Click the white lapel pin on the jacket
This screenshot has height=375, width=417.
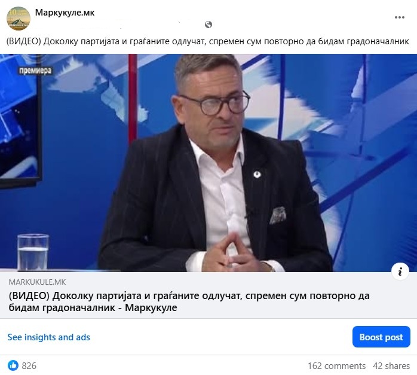coord(257,175)
